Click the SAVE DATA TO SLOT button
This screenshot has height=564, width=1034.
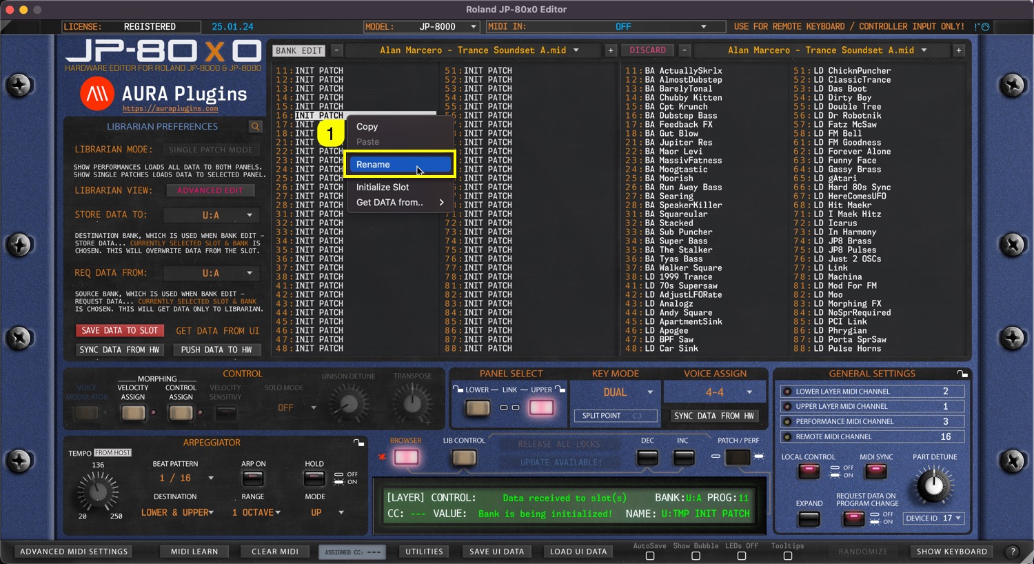tap(120, 331)
